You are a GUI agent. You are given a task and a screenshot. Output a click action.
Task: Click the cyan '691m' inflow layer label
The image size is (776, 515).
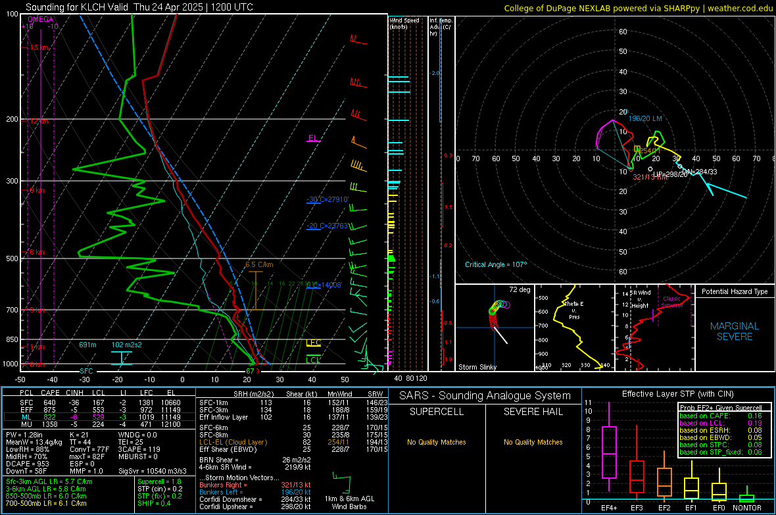[87, 345]
